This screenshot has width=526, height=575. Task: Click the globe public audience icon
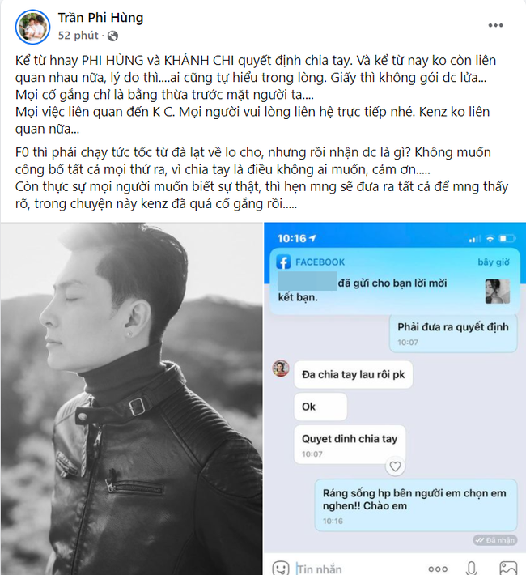(x=113, y=36)
